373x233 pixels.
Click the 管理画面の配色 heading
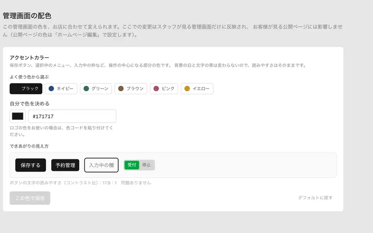[x=27, y=16]
